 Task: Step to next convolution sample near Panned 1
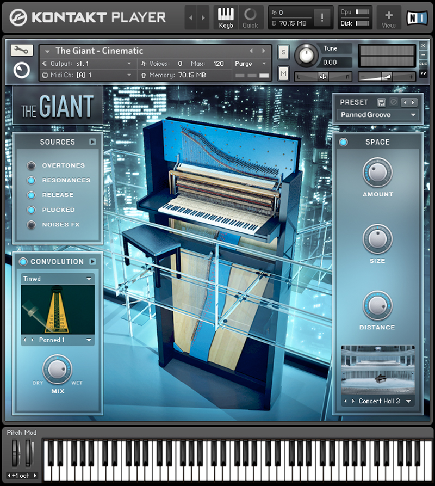tap(33, 340)
